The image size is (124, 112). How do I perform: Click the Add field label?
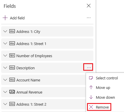pos(17,18)
